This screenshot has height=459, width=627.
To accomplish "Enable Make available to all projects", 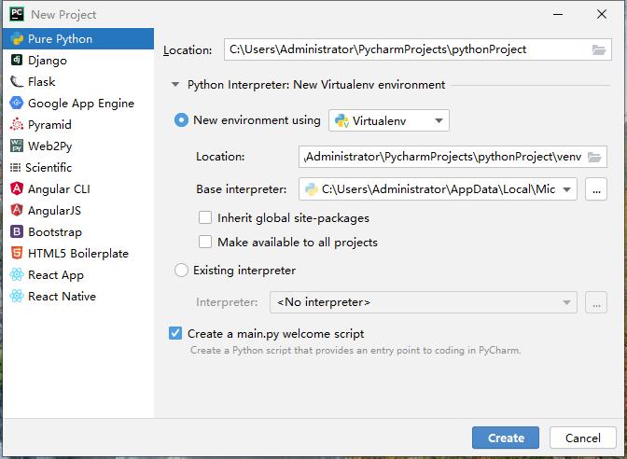I will click(x=205, y=242).
